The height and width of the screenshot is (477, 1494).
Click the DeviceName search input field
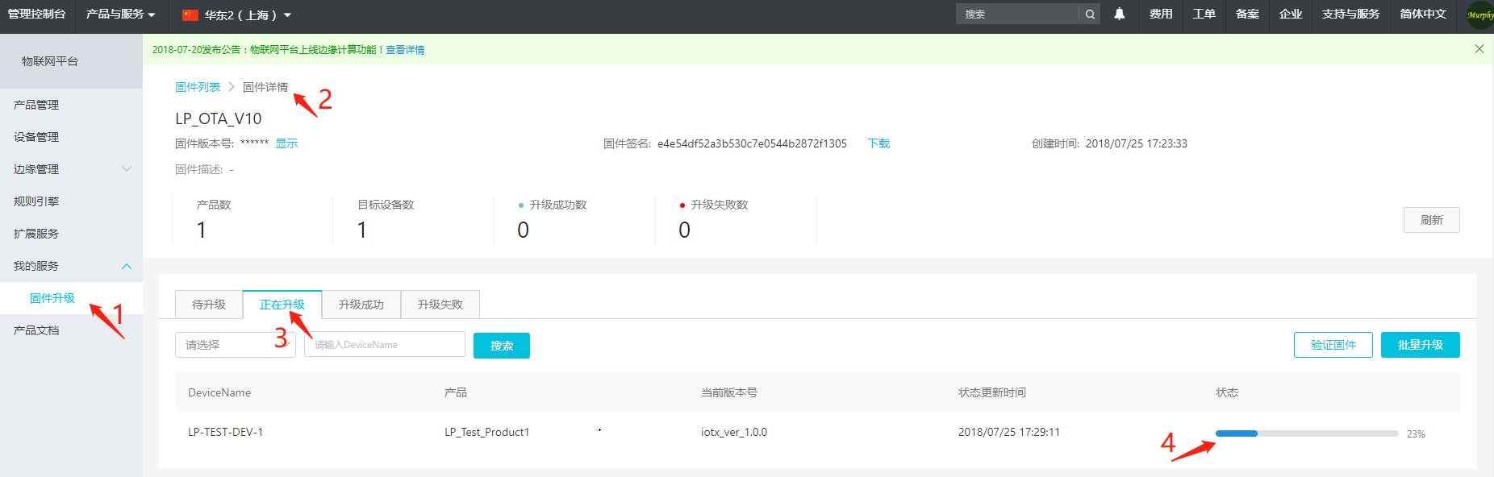pos(385,345)
